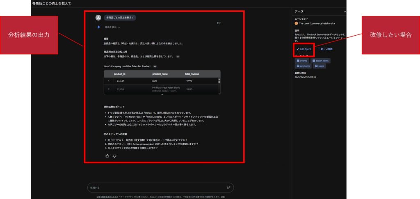Viewport: 420px width, 199px height.
Task: Select the 9,030 total revenue cell
Action: [x=189, y=89]
